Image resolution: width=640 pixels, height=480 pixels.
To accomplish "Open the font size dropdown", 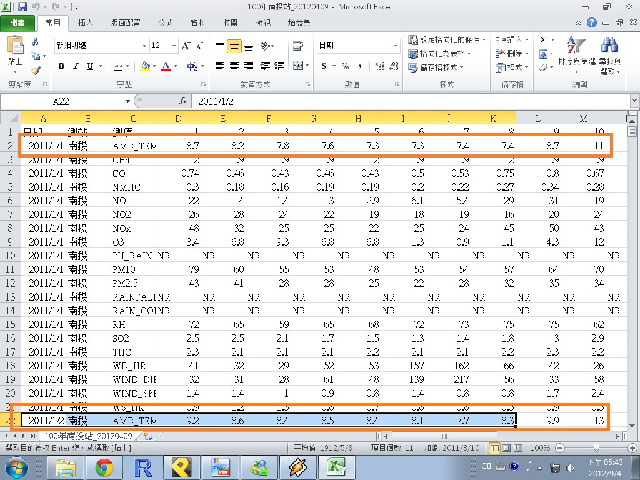I will coord(174,46).
